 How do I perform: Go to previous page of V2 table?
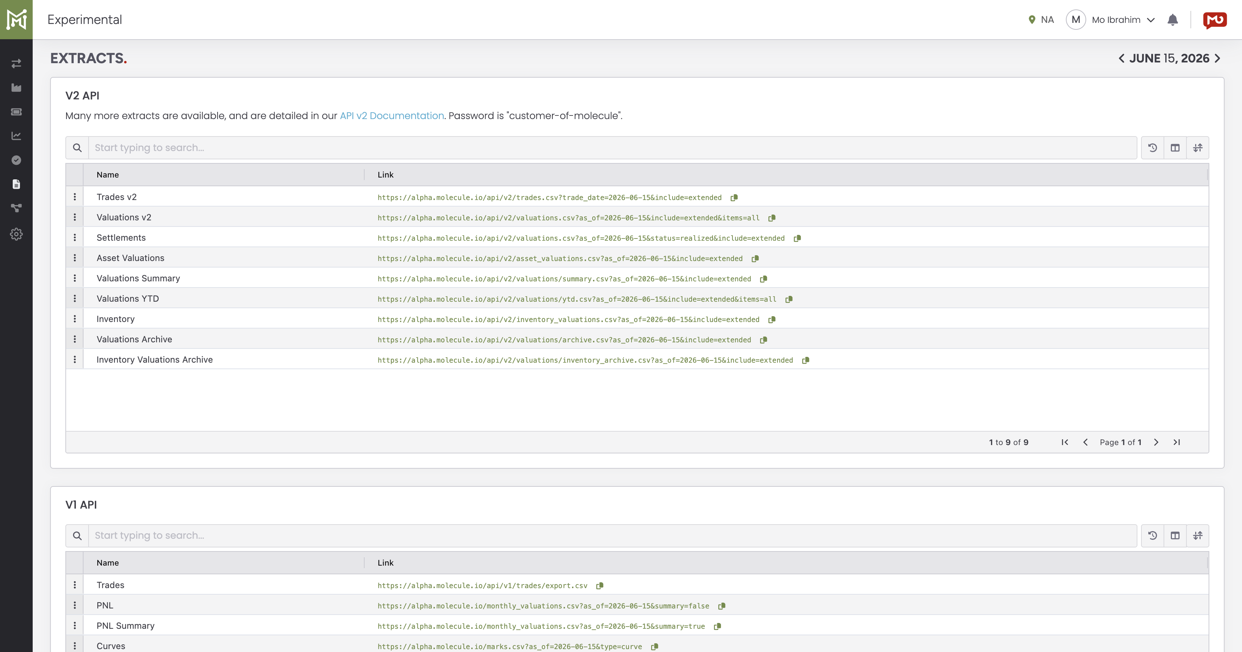click(x=1085, y=443)
